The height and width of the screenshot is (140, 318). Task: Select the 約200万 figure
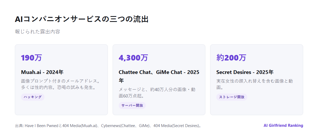231,58
